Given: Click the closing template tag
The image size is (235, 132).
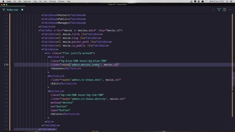Looking at the screenshot, I should point(47,27).
